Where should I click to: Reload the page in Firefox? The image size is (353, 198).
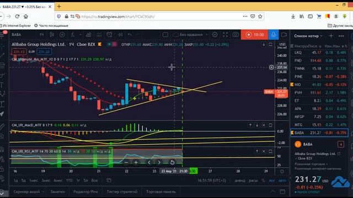pos(17,16)
